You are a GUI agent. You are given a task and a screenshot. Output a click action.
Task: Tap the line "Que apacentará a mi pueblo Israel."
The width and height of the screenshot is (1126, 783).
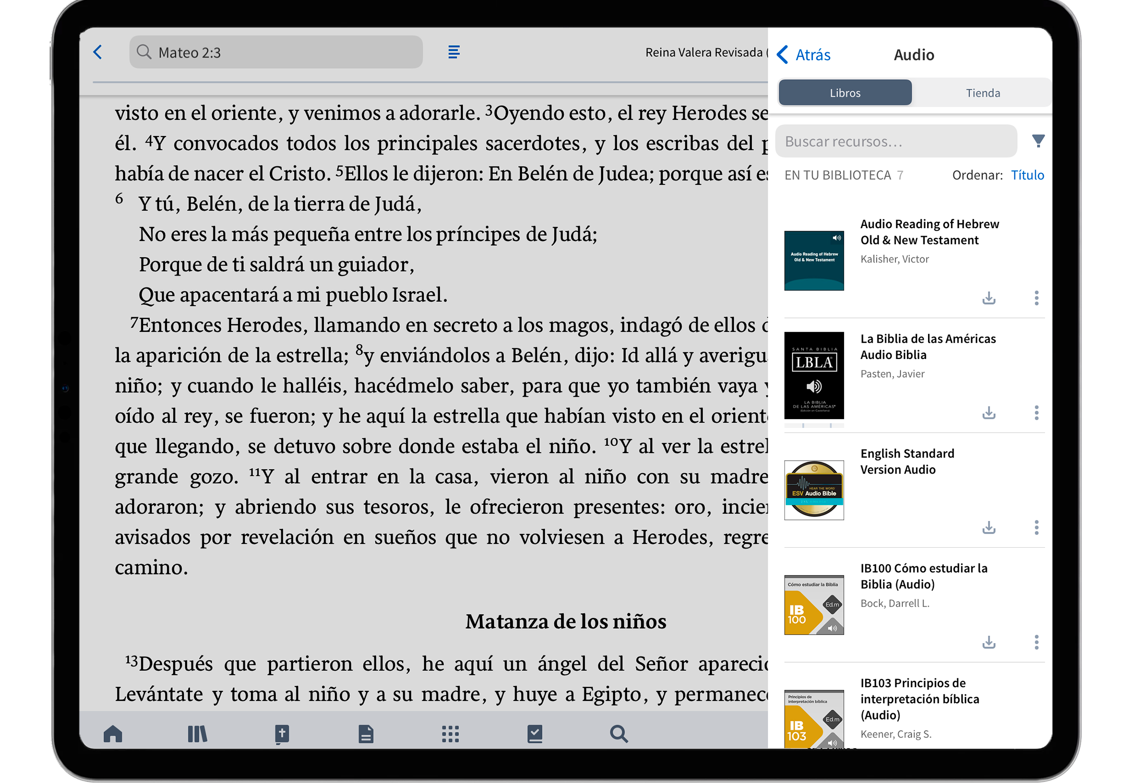(292, 295)
